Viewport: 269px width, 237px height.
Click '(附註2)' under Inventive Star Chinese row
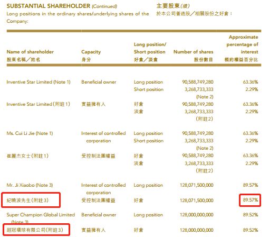(x=204, y=119)
